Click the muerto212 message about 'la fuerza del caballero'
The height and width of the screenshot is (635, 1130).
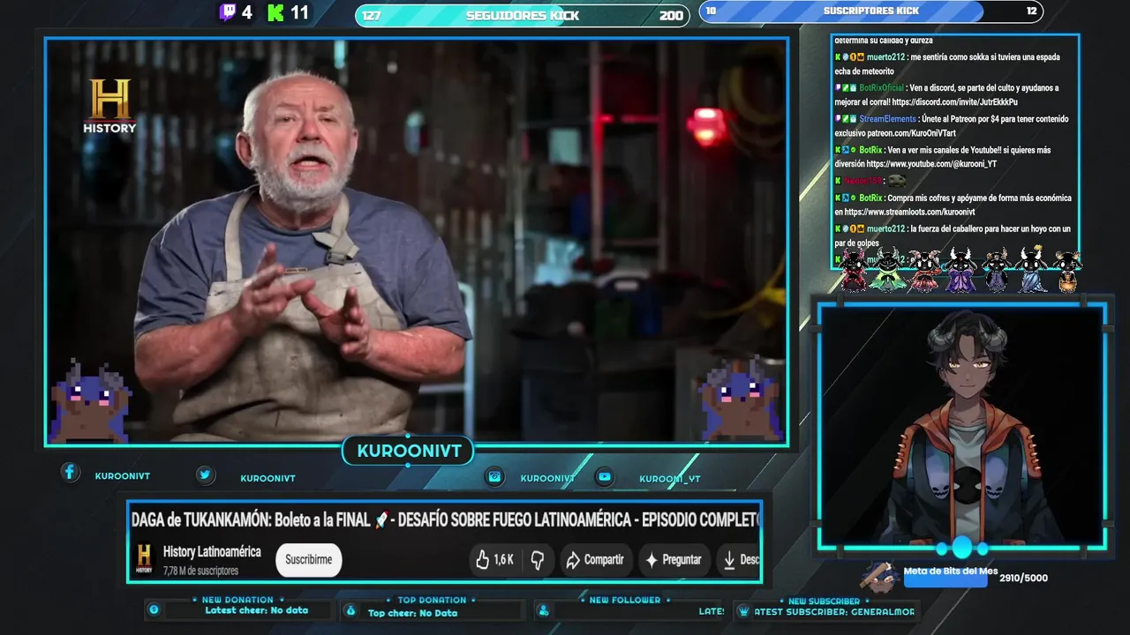[x=953, y=235]
